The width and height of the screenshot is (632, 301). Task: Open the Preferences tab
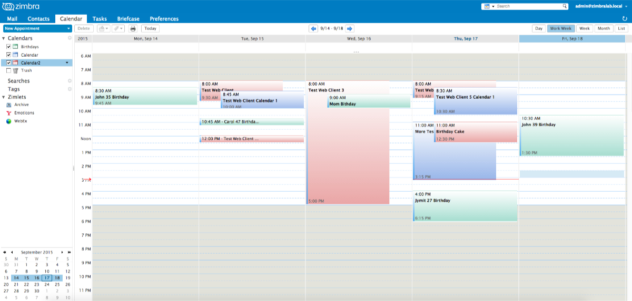point(164,19)
